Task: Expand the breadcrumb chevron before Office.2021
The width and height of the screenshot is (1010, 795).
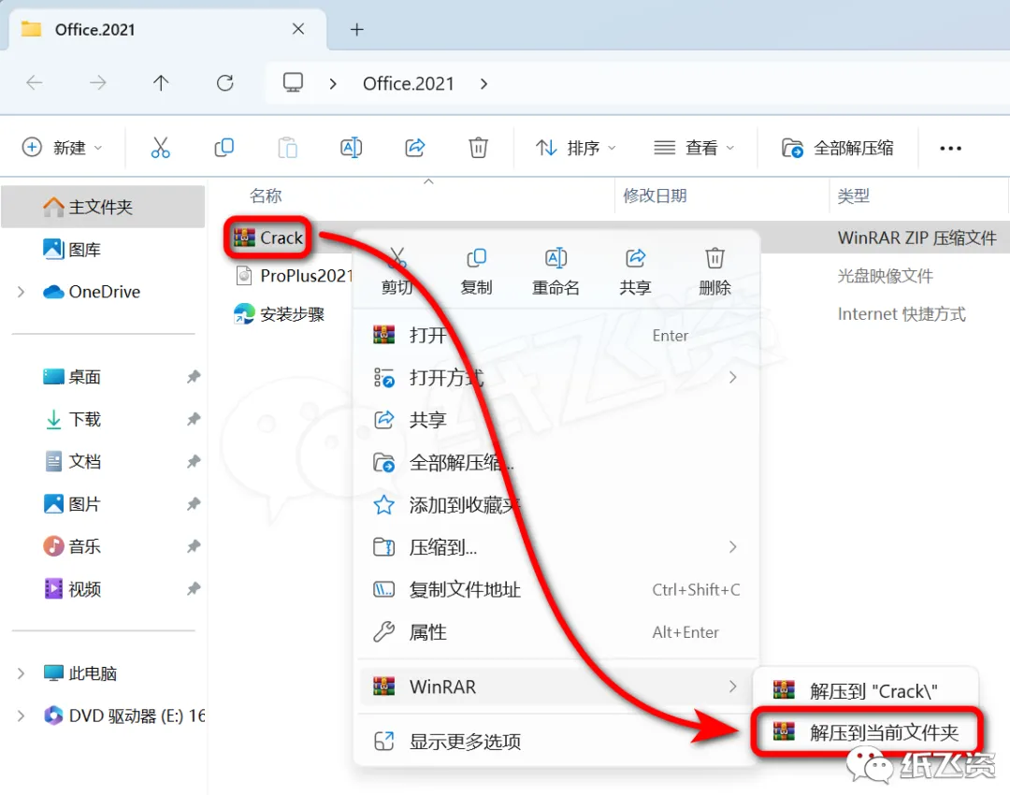Action: point(333,84)
